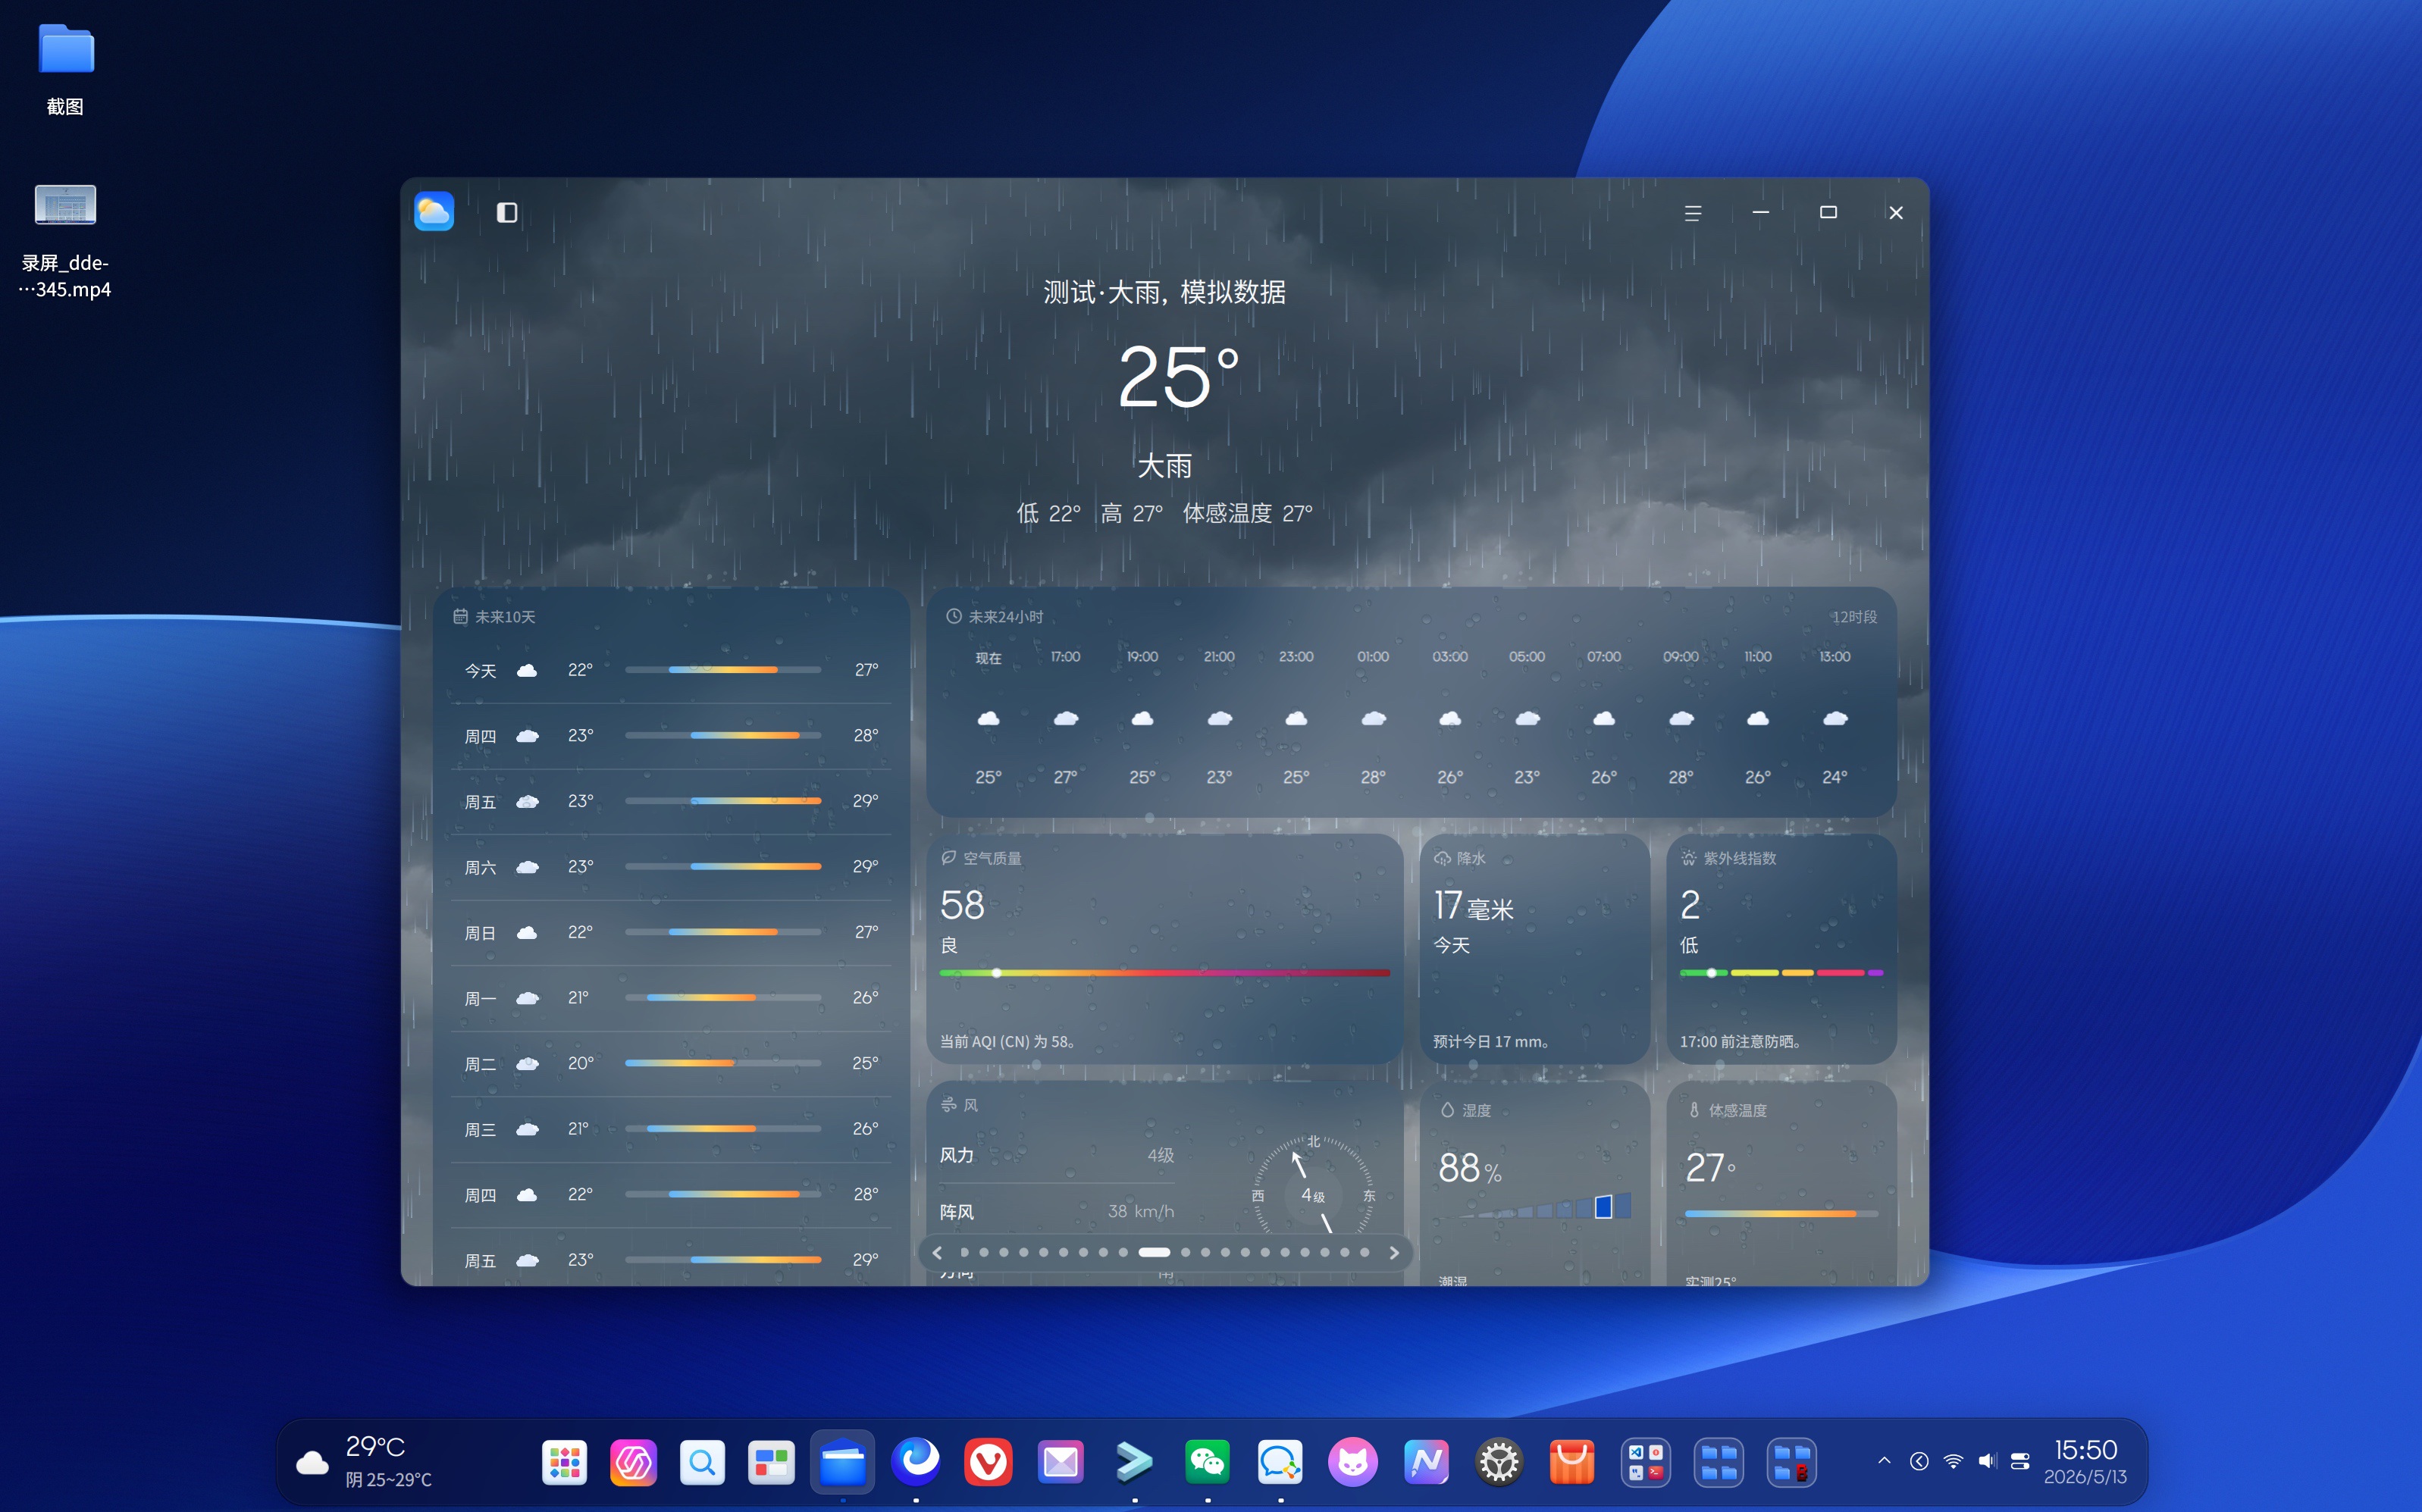Click the AQI color gradient bar
This screenshot has width=2422, height=1512.
pos(1165,972)
